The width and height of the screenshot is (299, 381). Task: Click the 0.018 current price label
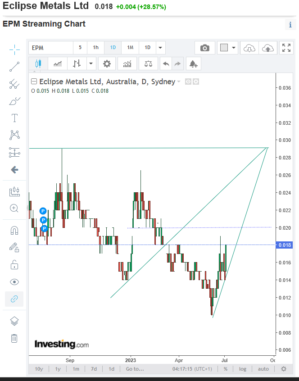(x=285, y=245)
